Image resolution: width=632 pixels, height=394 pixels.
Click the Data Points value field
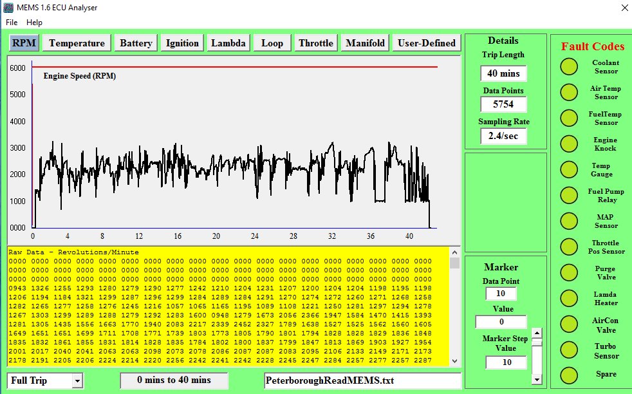pos(503,104)
